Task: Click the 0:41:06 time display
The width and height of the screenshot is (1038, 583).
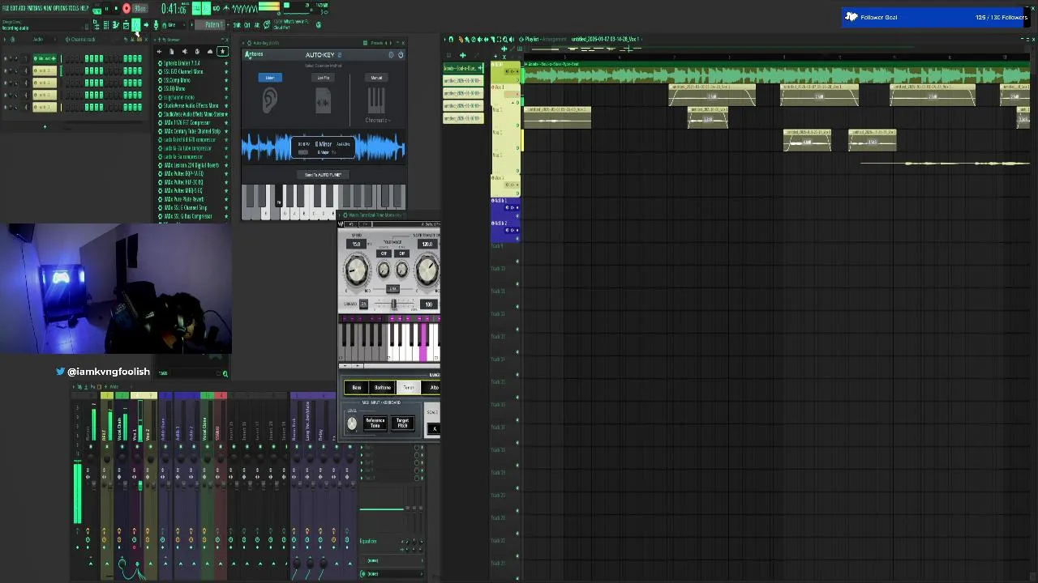Action: [x=174, y=9]
